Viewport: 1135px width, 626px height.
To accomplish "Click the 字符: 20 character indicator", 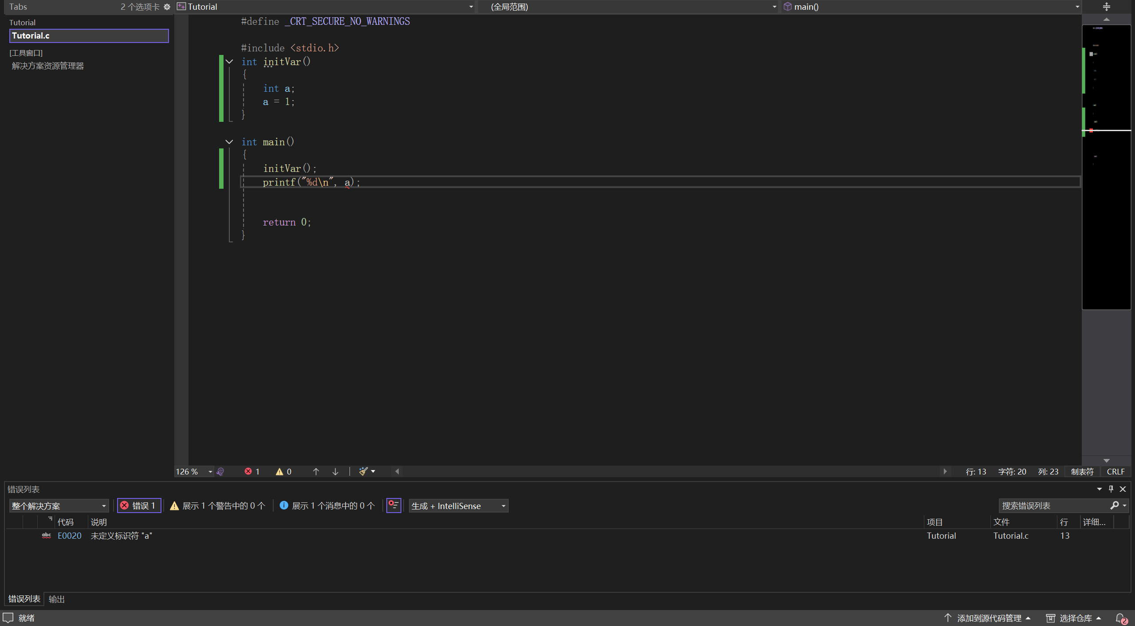I will click(x=1012, y=472).
